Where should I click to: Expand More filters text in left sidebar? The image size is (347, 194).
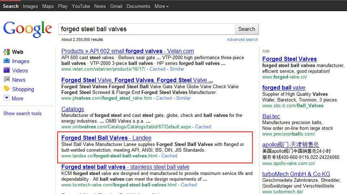pos(18,99)
